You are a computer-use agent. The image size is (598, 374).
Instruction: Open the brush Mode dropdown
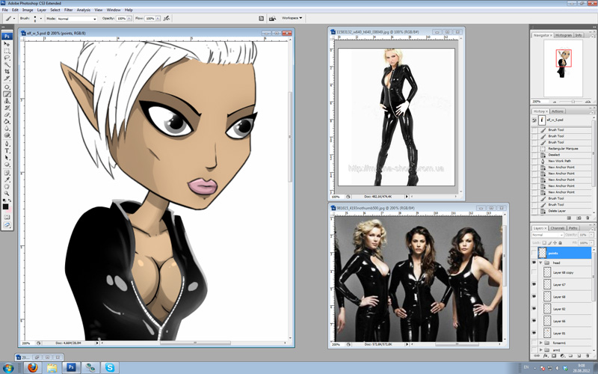[77, 18]
